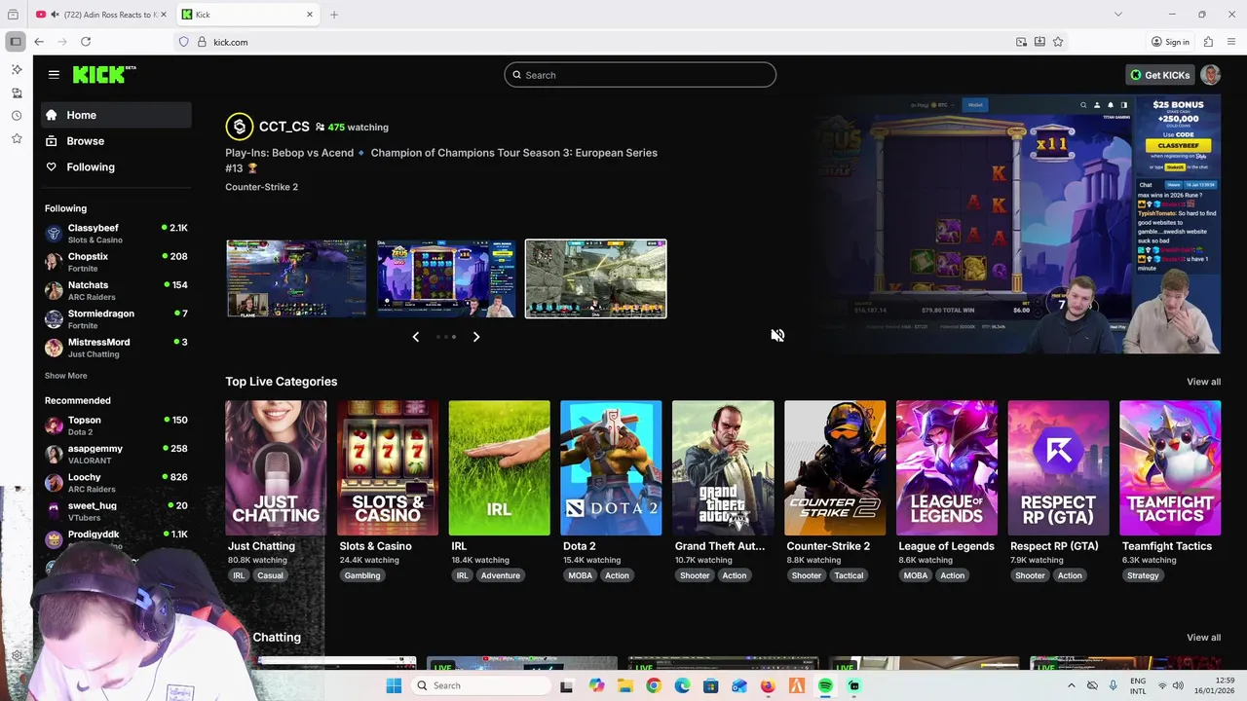Image resolution: width=1247 pixels, height=701 pixels.
Task: Click the Tactical tag under Counter-Strike 2
Action: (x=849, y=575)
